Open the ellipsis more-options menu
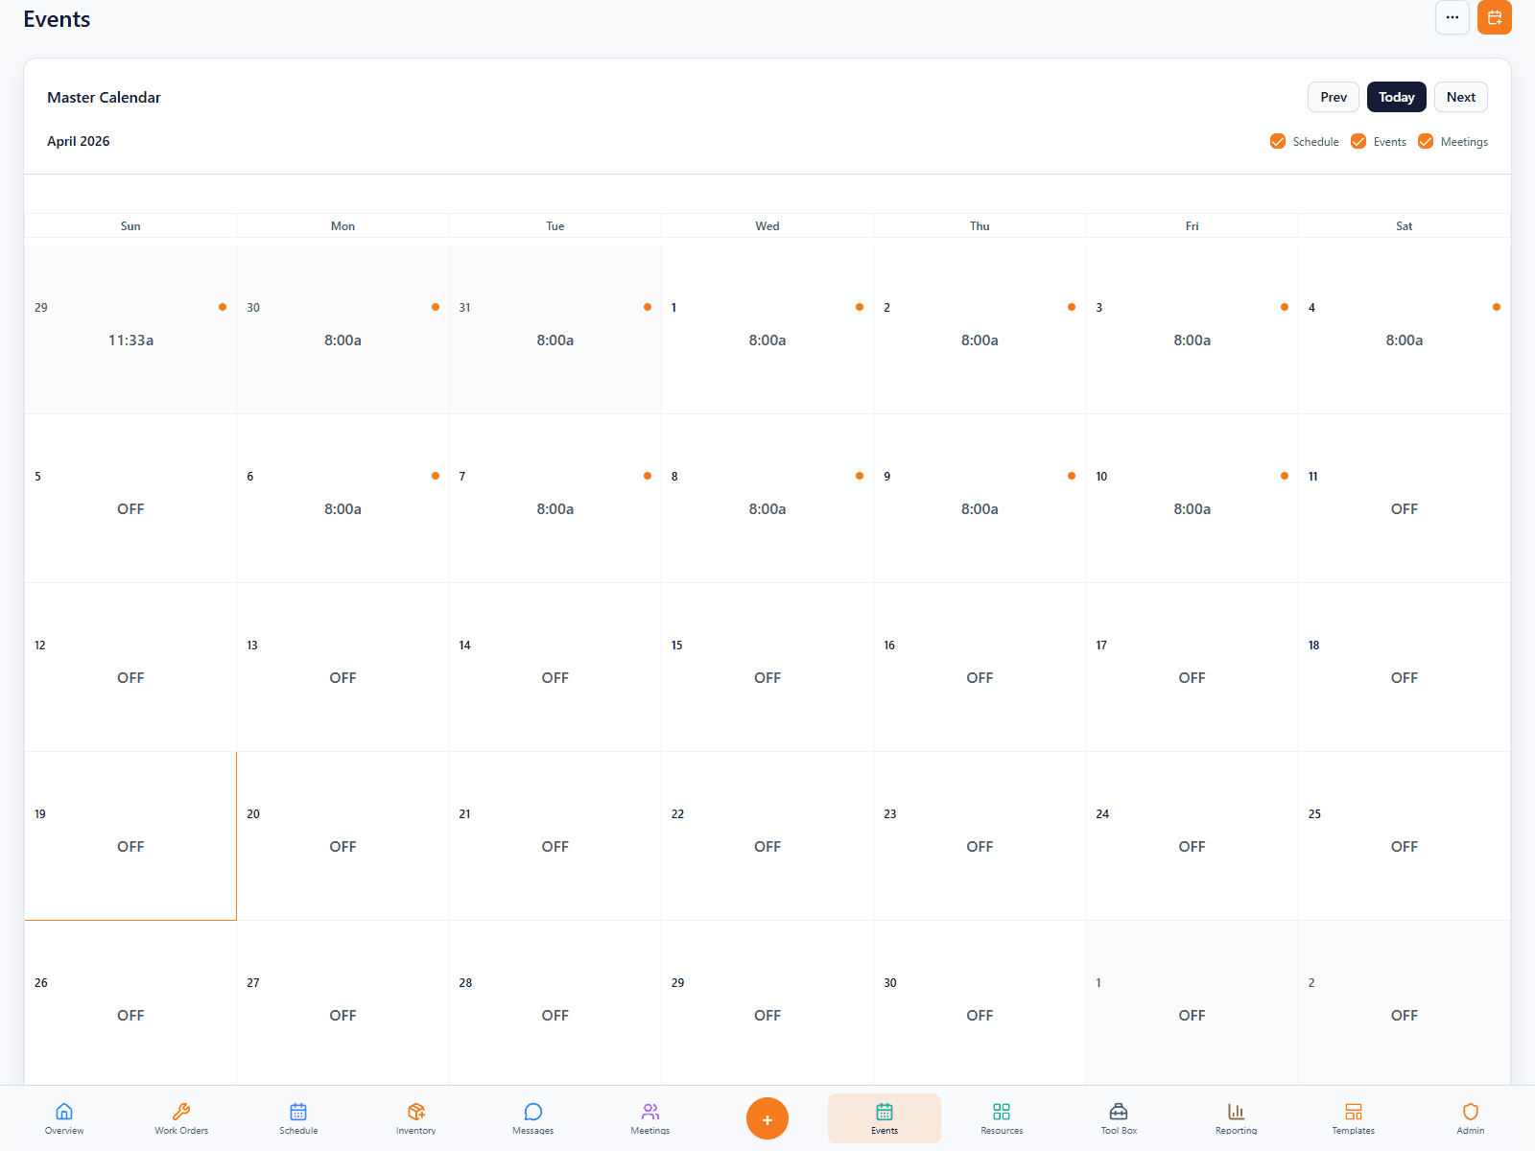Screen dimensions: 1535x1151 click(x=1452, y=17)
